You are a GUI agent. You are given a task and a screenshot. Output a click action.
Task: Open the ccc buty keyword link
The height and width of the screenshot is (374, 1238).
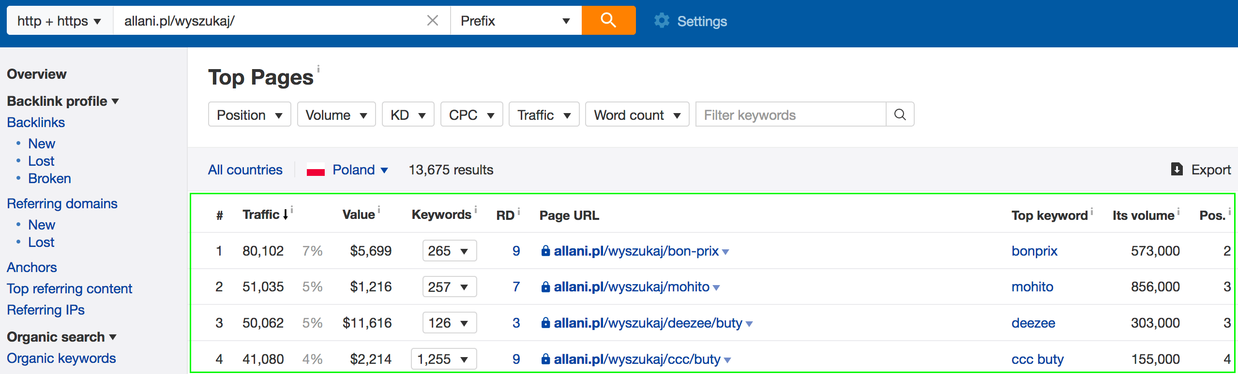[x=1038, y=359]
